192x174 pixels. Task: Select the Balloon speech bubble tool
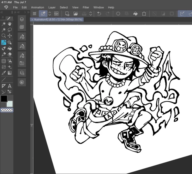(4, 92)
